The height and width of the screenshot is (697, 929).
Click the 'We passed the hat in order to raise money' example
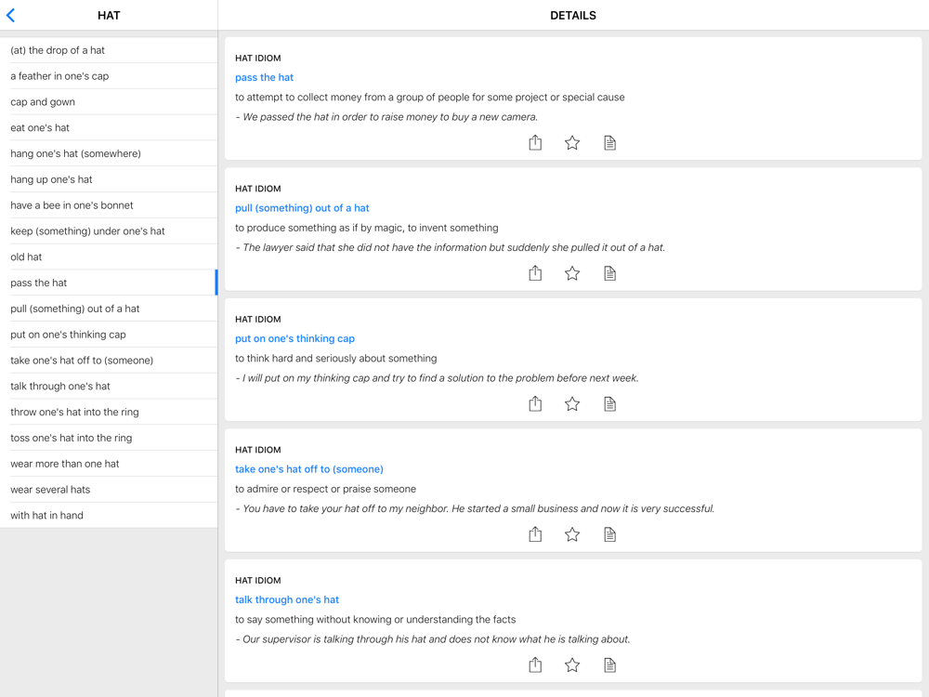tap(386, 117)
